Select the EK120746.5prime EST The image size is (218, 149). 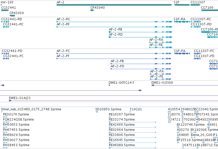pos(178,127)
